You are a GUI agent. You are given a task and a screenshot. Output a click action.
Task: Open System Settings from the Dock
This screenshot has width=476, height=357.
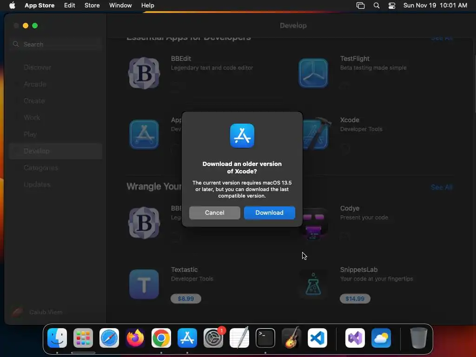(213, 338)
